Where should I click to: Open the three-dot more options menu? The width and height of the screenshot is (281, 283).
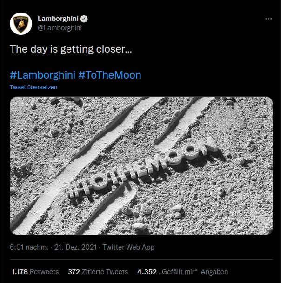(268, 19)
